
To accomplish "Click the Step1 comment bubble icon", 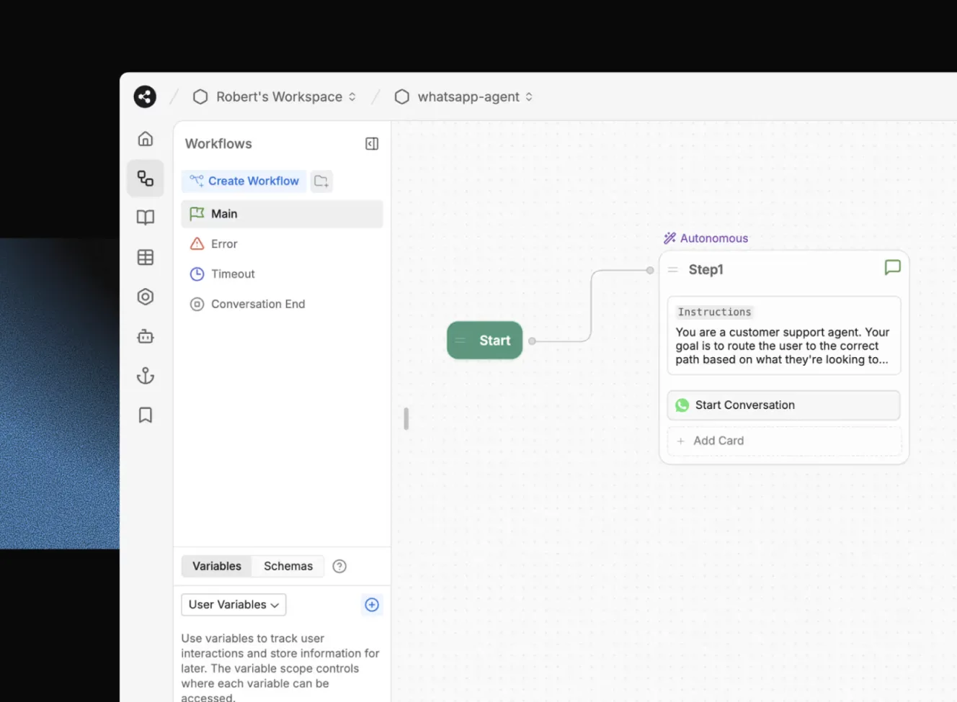I will (892, 268).
